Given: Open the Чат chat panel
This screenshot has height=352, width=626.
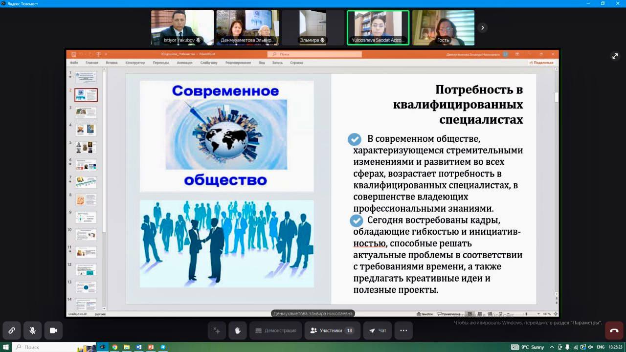Looking at the screenshot, I should coord(378,330).
